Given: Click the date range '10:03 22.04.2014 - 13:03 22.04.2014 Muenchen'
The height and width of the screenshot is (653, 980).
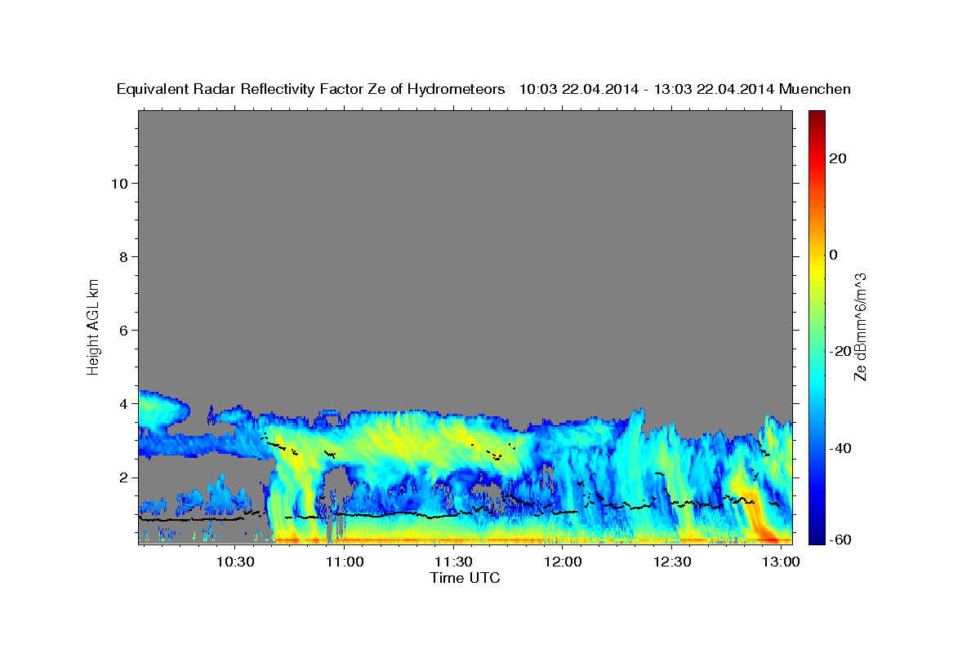Looking at the screenshot, I should pos(685,89).
